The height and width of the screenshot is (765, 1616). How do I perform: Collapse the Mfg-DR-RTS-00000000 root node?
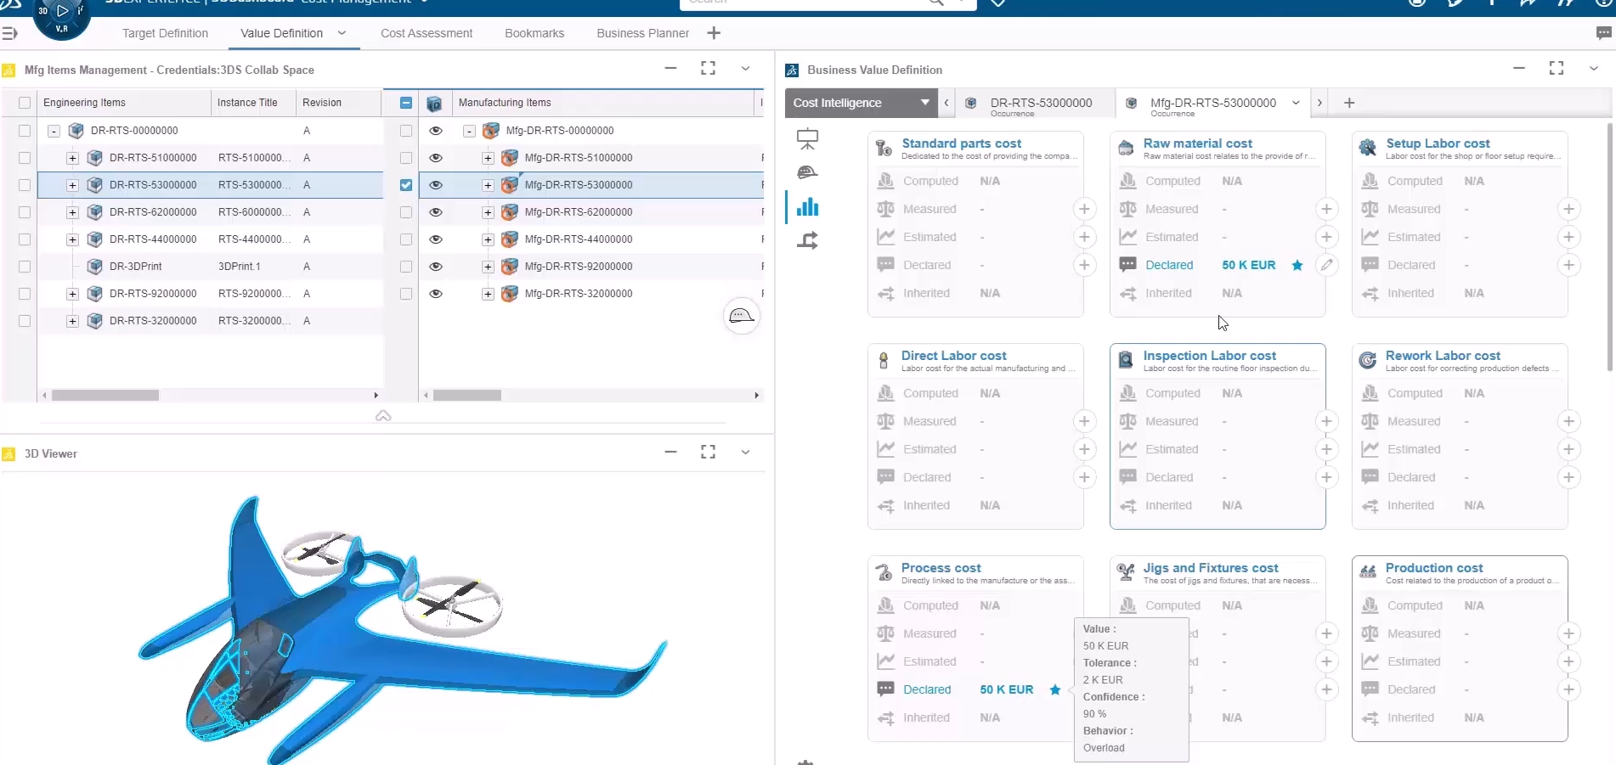pos(469,131)
